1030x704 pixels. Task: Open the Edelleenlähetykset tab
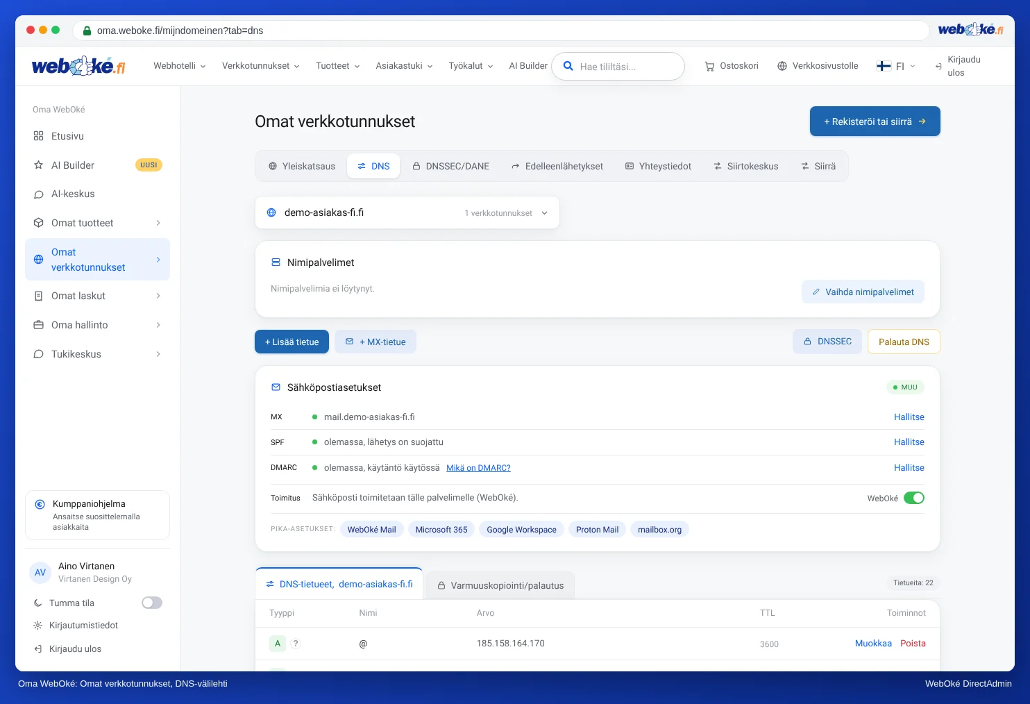[x=557, y=166]
